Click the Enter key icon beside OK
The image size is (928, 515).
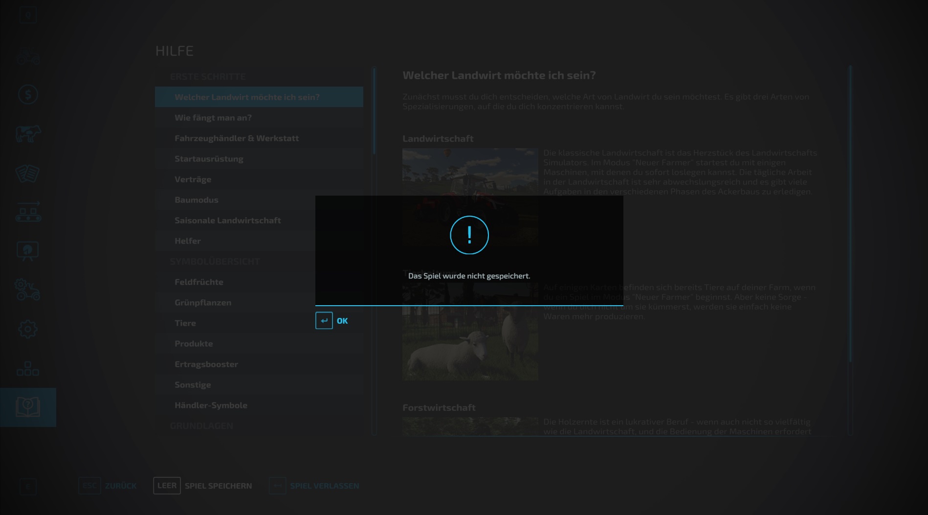324,321
